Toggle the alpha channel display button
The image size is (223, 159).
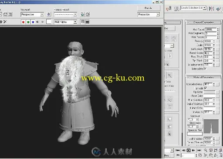click(38, 22)
